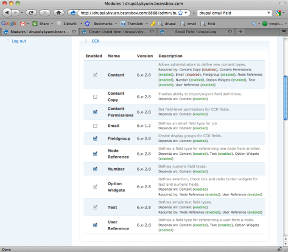Click the Description column header
288x252 pixels.
(x=170, y=56)
